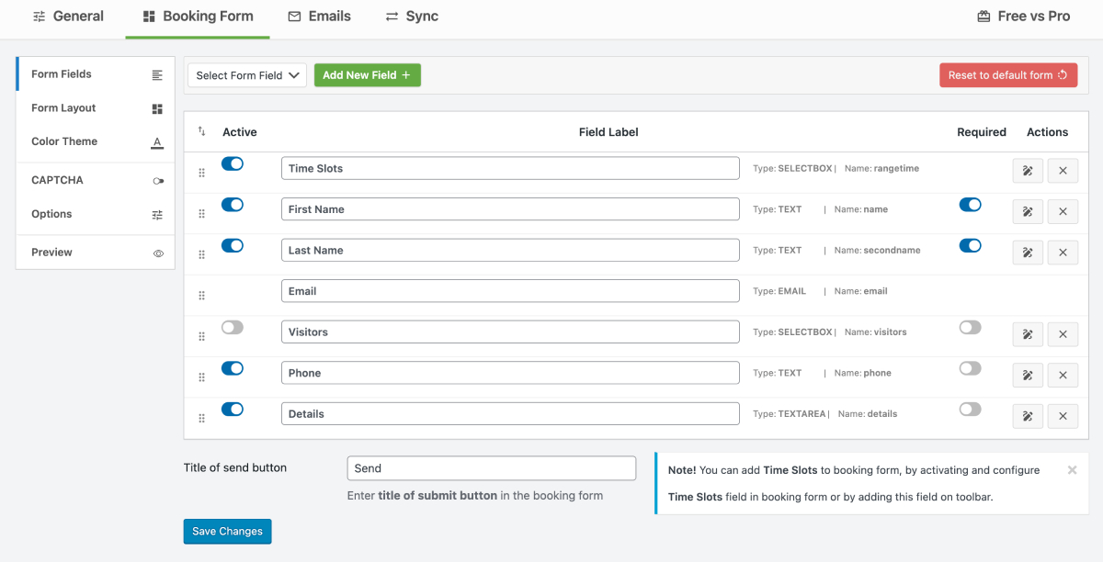Screen dimensions: 1103x562
Task: Switch to the Booking Form tab
Action: (198, 17)
